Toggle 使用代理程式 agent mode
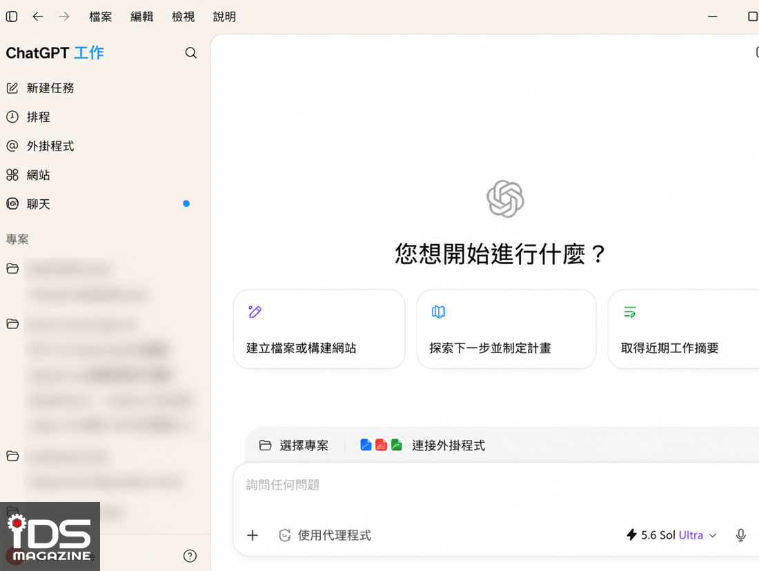The image size is (759, 571). click(325, 535)
